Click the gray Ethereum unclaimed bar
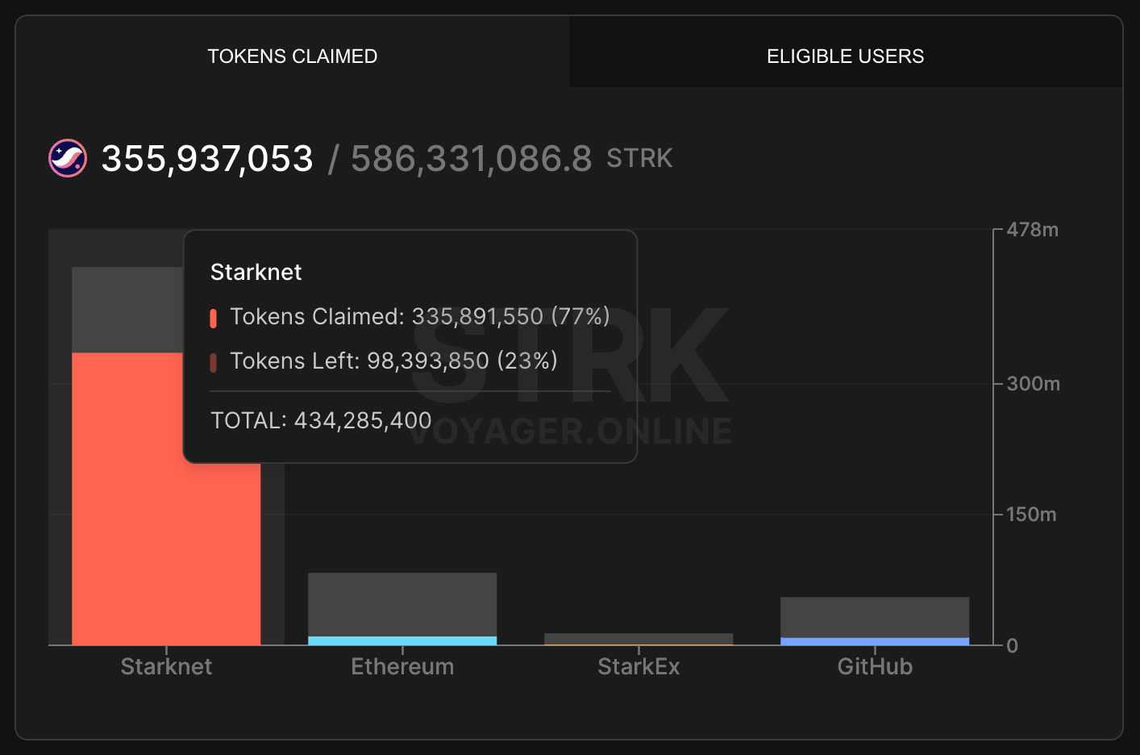1140x755 pixels. click(x=402, y=604)
